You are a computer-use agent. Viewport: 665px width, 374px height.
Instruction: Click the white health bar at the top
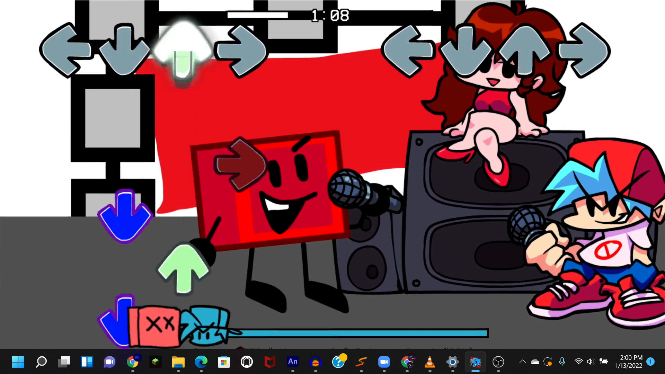(257, 15)
